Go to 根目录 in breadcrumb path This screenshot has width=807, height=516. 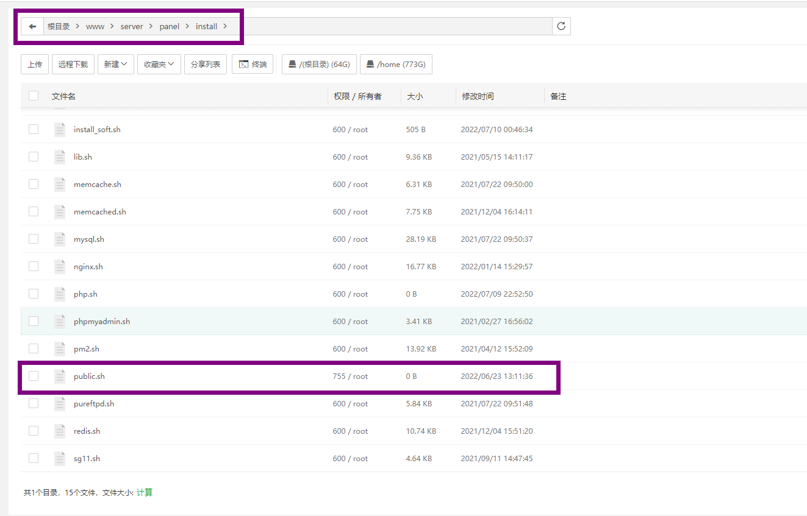(x=59, y=26)
